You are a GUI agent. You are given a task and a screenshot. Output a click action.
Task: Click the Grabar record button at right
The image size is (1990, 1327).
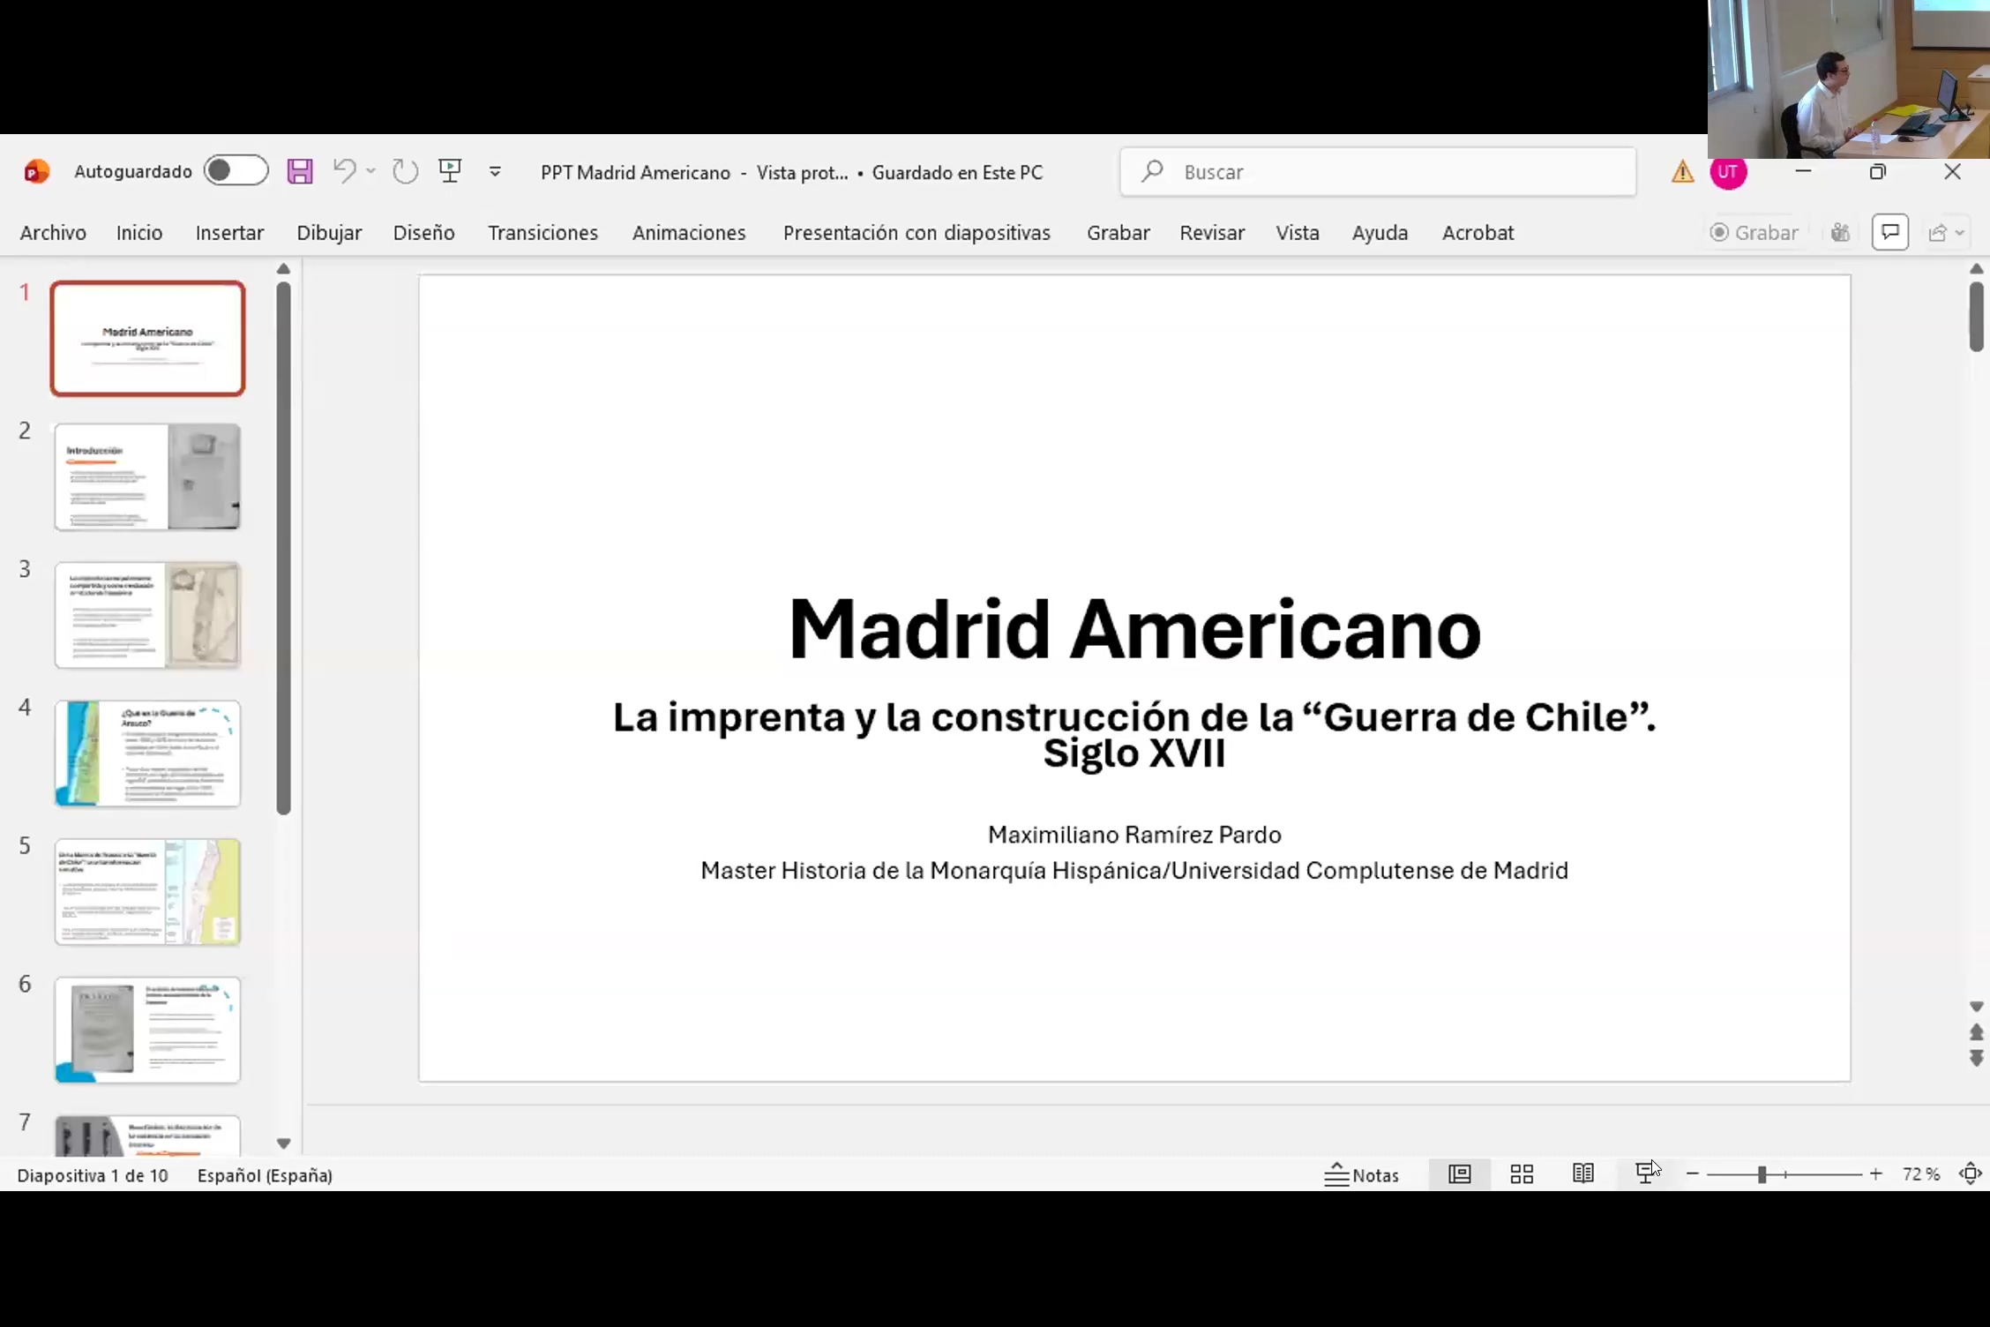pos(1754,233)
